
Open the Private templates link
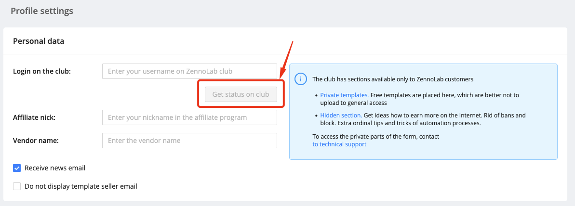click(344, 95)
